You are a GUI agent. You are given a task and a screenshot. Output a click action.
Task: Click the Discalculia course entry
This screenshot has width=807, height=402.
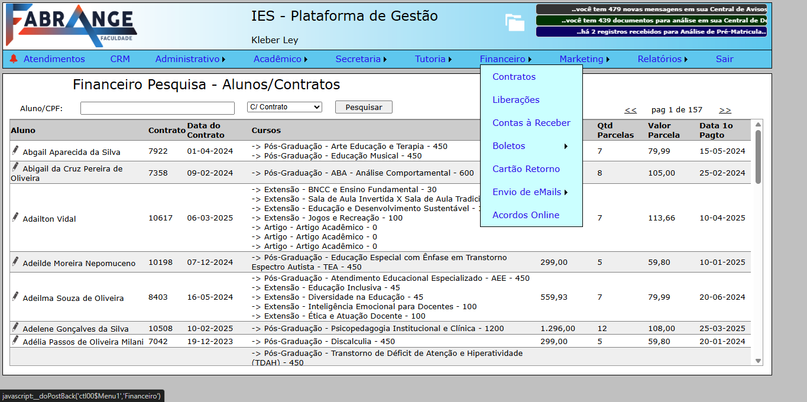[323, 342]
